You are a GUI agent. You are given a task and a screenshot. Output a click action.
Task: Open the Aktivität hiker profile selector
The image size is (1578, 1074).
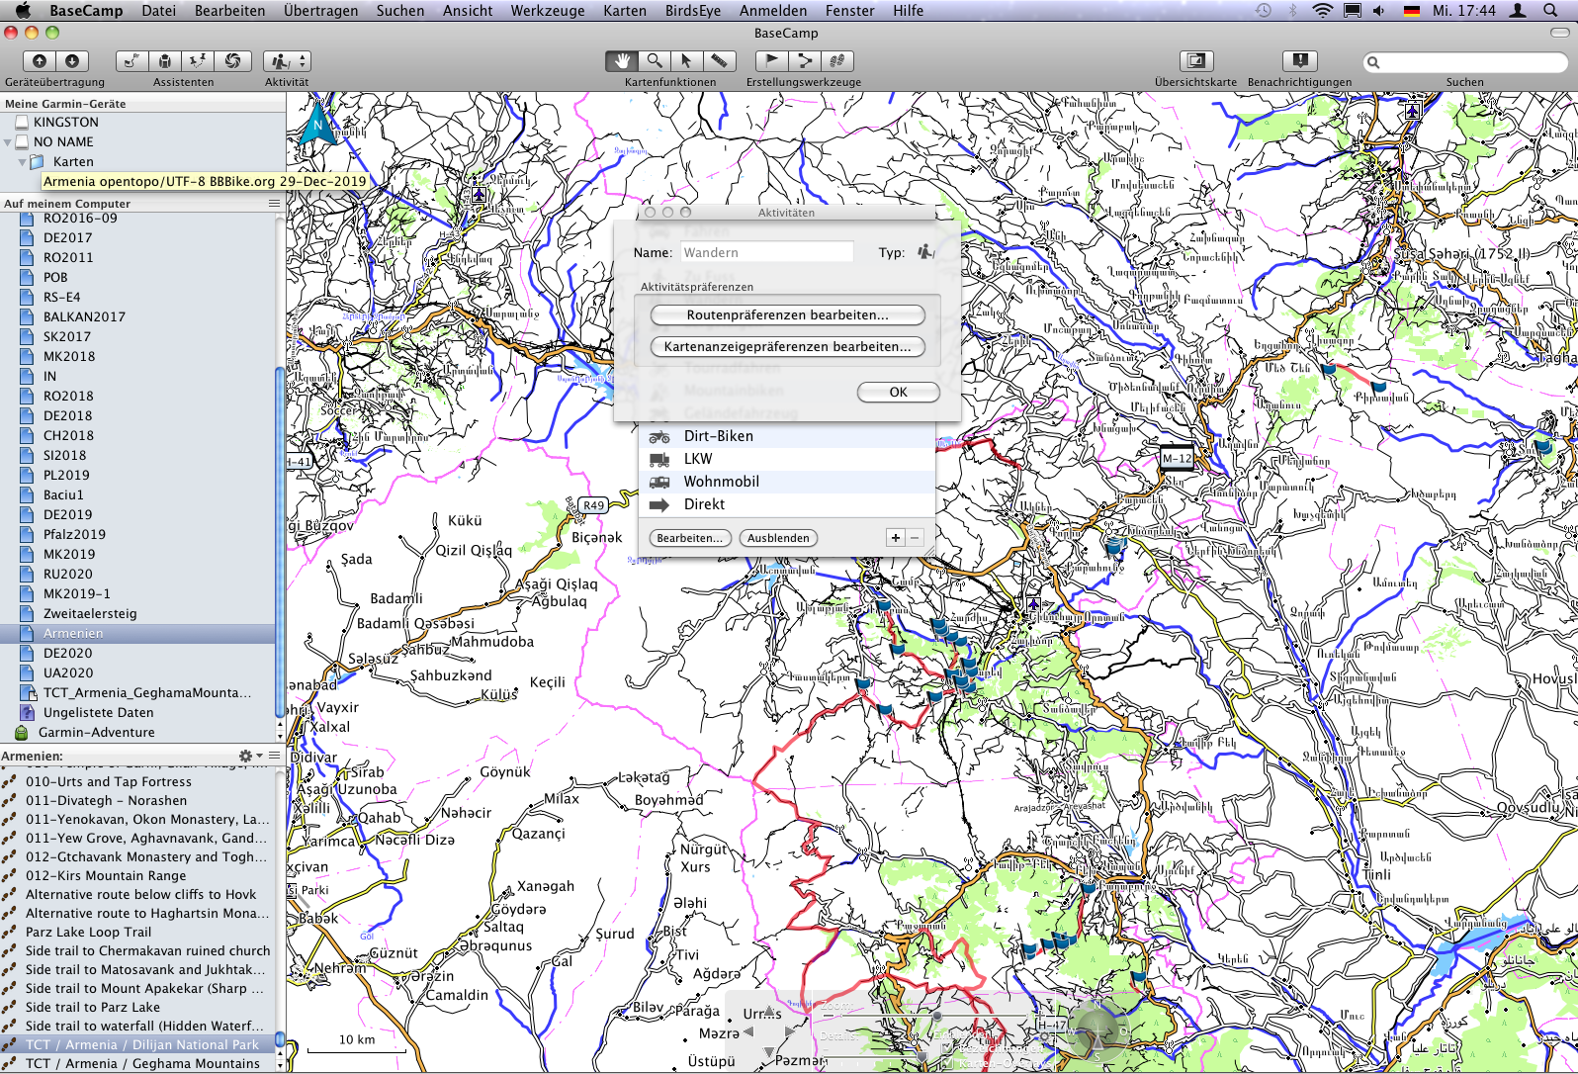click(x=288, y=61)
